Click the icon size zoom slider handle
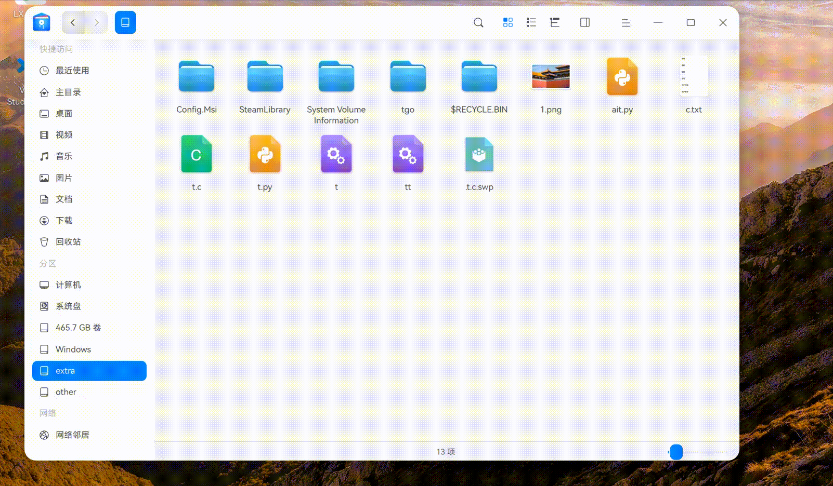Viewport: 833px width, 486px height. click(676, 452)
